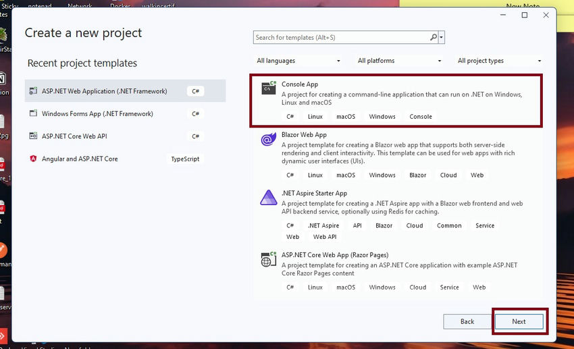574x349 pixels.
Task: Click the Web tag under Razor Pages template
Action: pyautogui.click(x=479, y=288)
